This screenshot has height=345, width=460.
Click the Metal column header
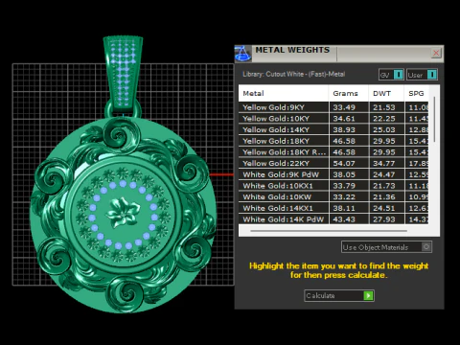(x=284, y=93)
